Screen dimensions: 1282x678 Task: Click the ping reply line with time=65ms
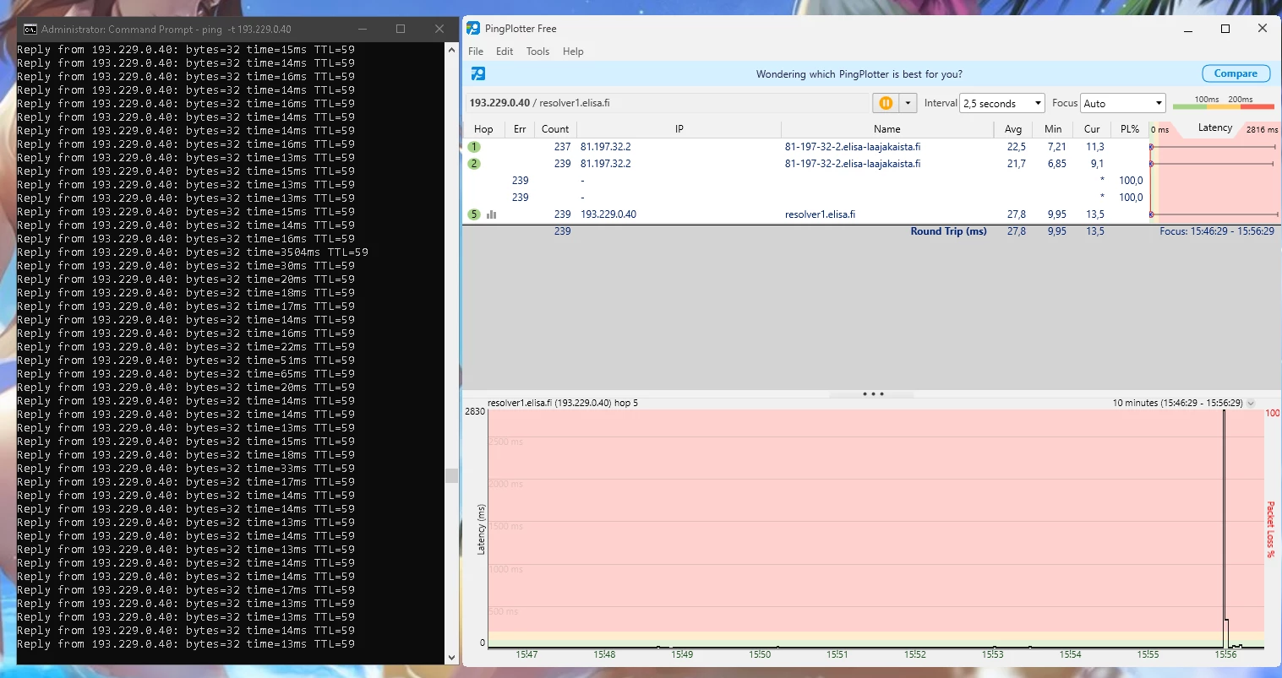[x=186, y=374]
